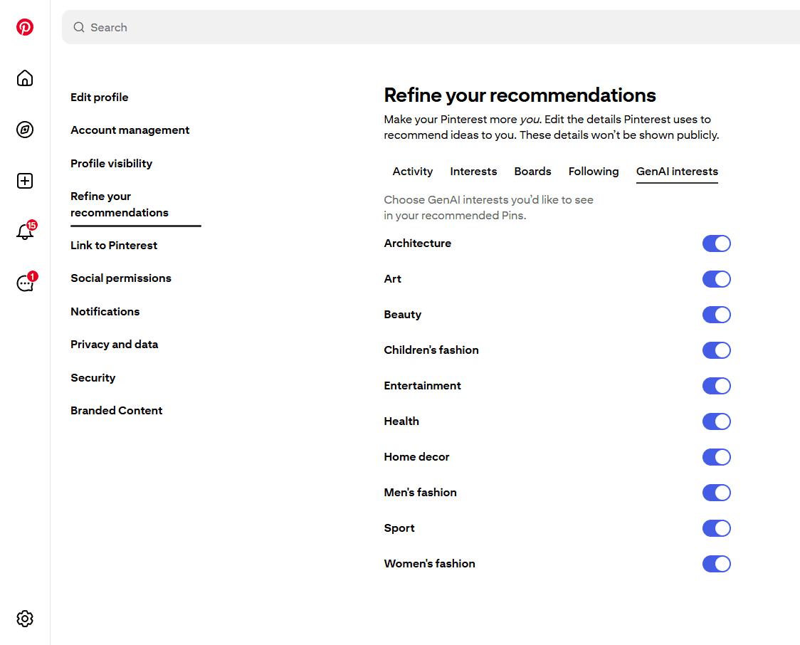This screenshot has width=800, height=645.
Task: Turn off the Health toggle
Action: tap(716, 421)
